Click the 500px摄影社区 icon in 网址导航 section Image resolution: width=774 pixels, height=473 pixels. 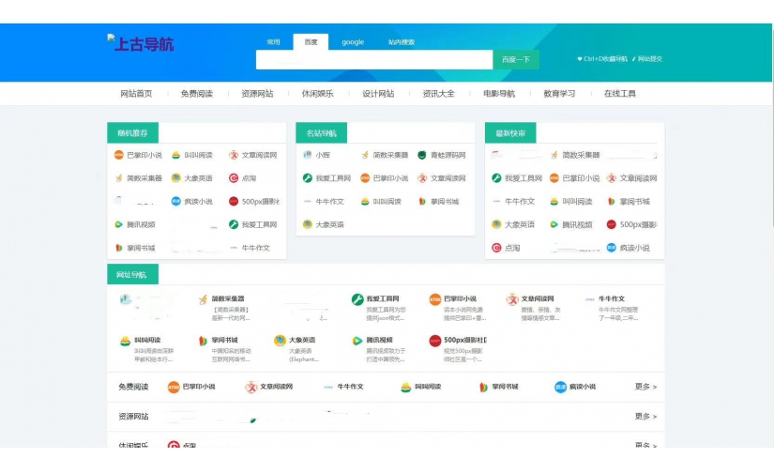(x=435, y=341)
